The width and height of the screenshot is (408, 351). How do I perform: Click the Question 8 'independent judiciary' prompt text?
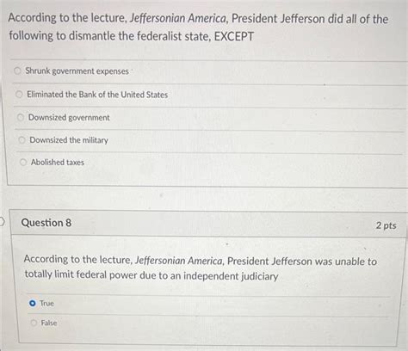[201, 268]
